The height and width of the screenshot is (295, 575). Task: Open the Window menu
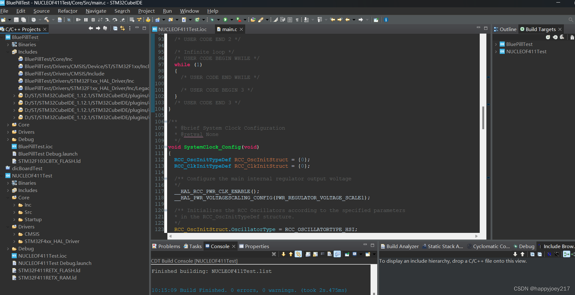point(189,11)
